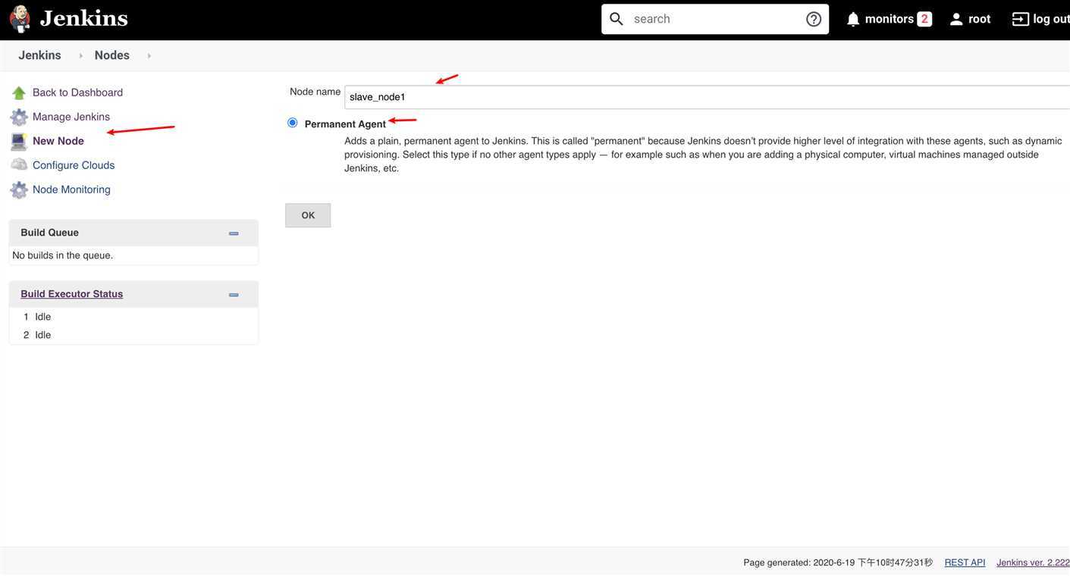Image resolution: width=1070 pixels, height=576 pixels.
Task: Click the root user person icon
Action: pos(956,19)
